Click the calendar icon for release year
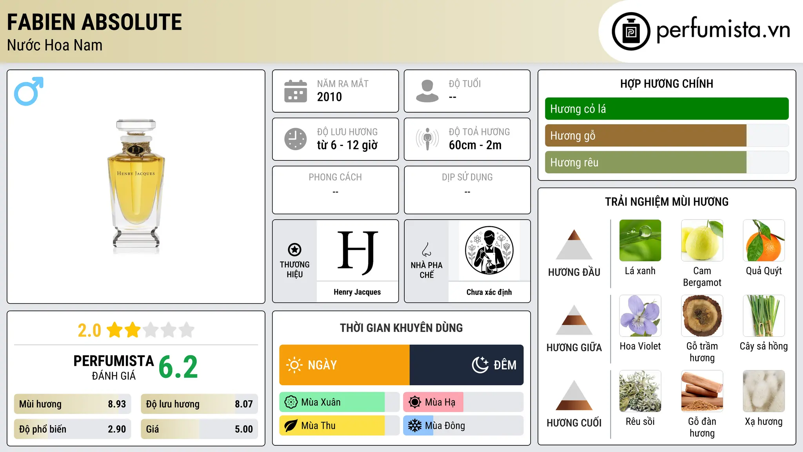 (296, 91)
